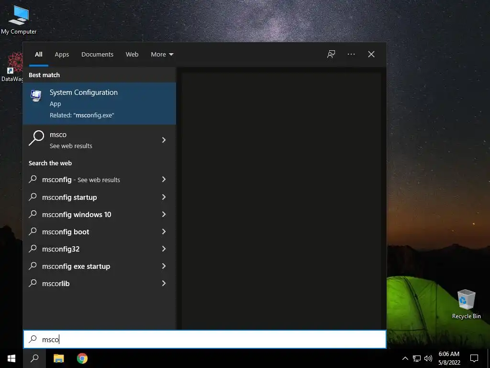Select the msconfig windows 10 suggestion
The width and height of the screenshot is (490, 368).
click(x=100, y=214)
